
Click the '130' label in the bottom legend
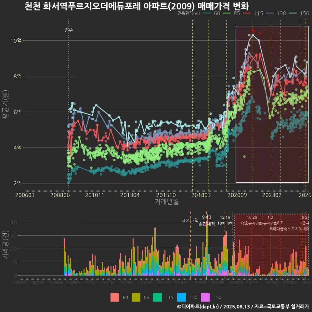[x=193, y=297]
